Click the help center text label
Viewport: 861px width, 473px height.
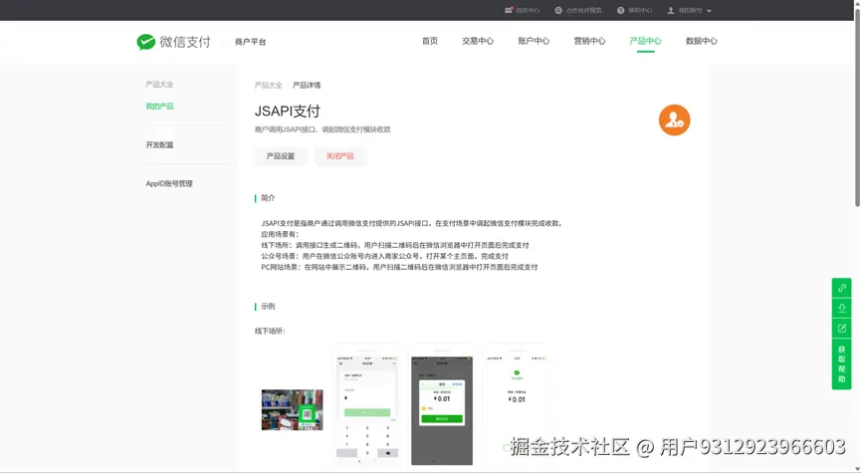tap(640, 10)
